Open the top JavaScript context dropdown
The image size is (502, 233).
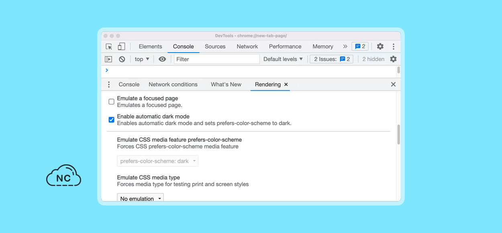(x=142, y=59)
